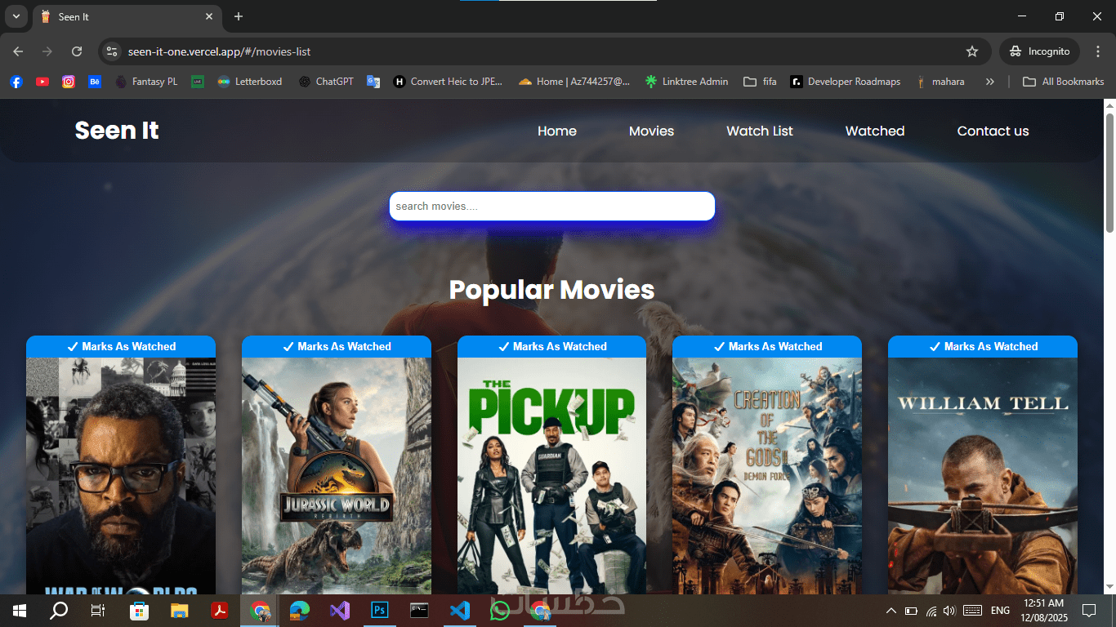1116x627 pixels.
Task: Mark The Pickup as watched
Action: 552,346
